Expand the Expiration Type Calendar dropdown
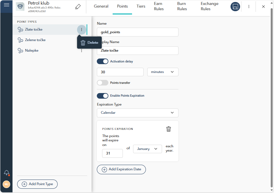This screenshot has height=193, width=274. (138, 113)
